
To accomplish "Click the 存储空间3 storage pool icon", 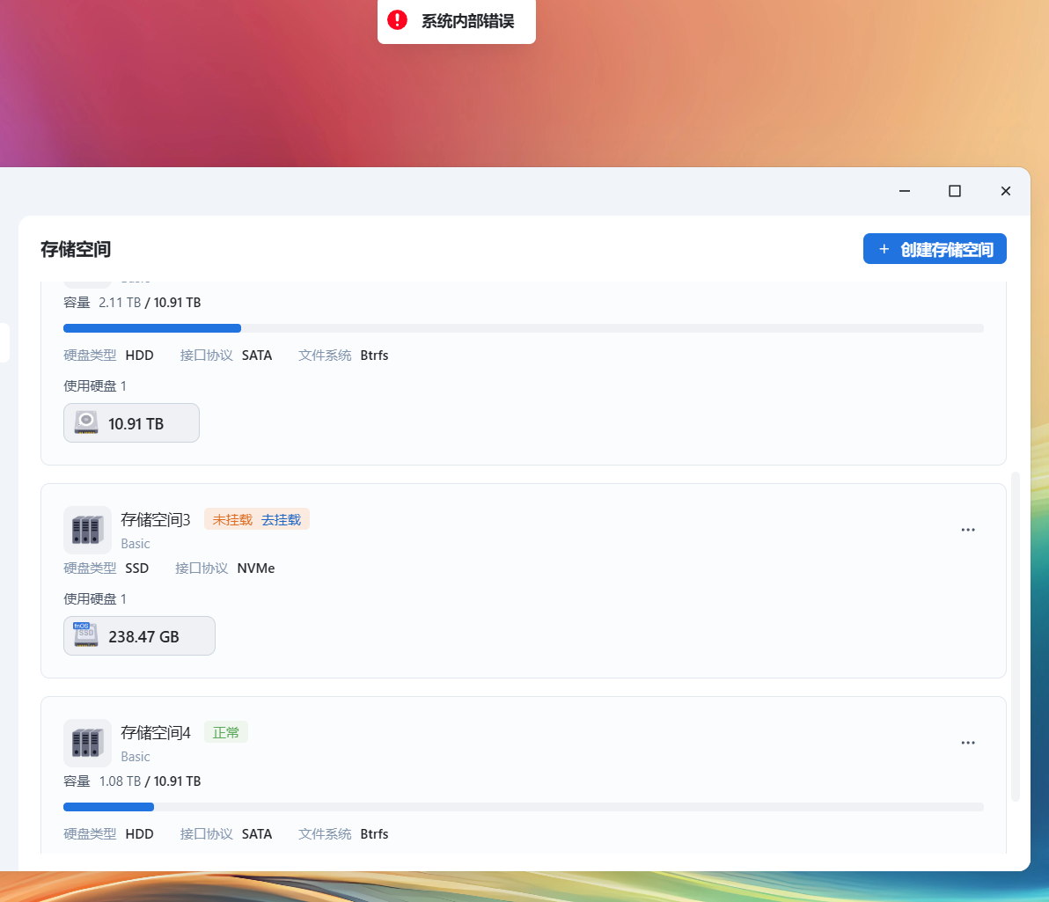I will click(87, 530).
